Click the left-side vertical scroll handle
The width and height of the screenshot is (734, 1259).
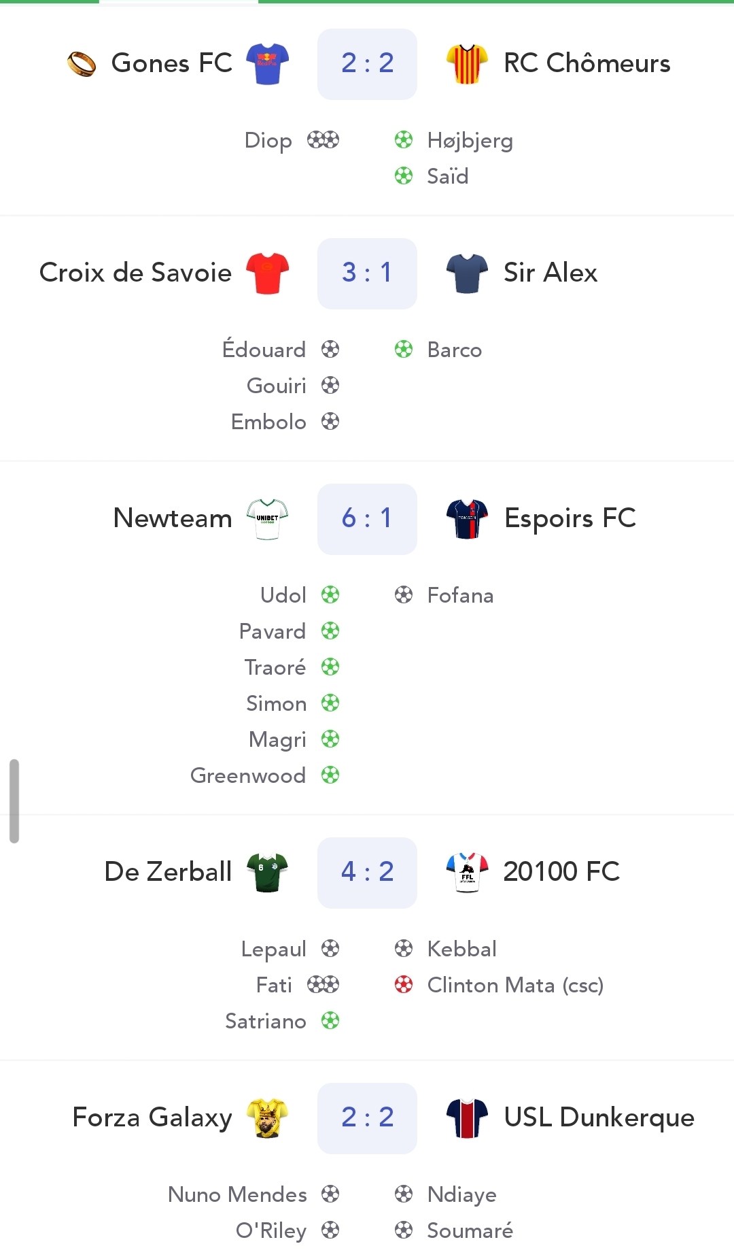click(14, 801)
